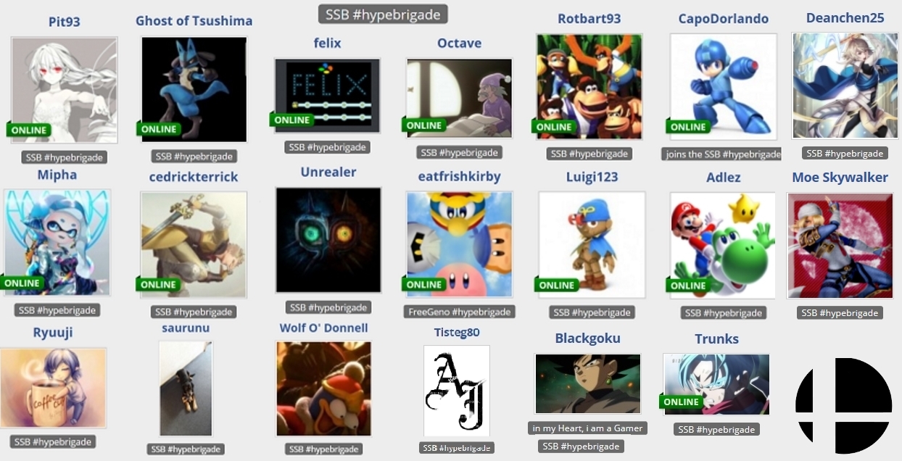The width and height of the screenshot is (902, 461).
Task: Open Wolf O' Donnell's username link
Action: (x=324, y=328)
